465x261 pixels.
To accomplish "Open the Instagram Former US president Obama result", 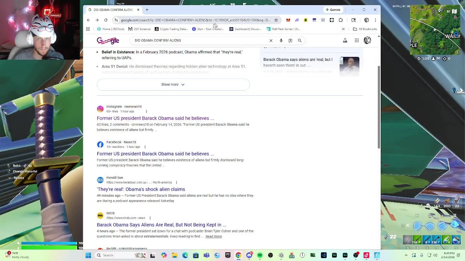I will coord(155,118).
